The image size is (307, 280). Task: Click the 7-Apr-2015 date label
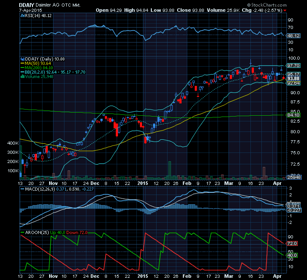tap(31, 11)
